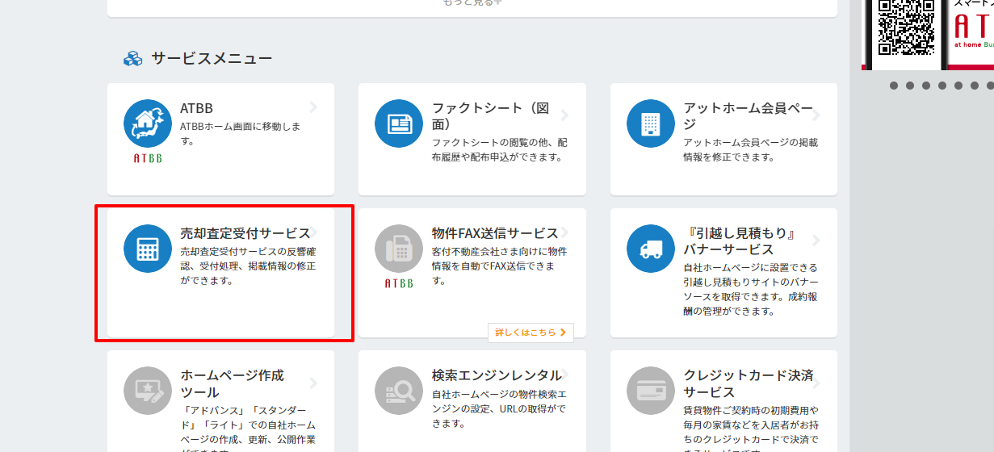Click the アットホーム会員ページの掲載情報を修正 description
Screen dimensions: 994x452
(751, 149)
